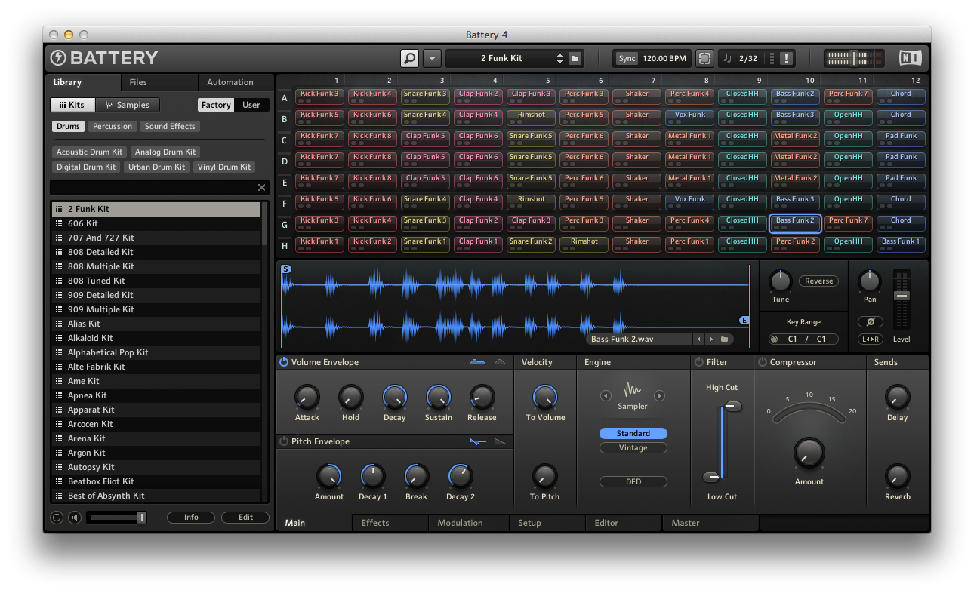The height and width of the screenshot is (593, 974).
Task: Click the auto-play loop icon beside volume slider
Action: click(x=57, y=517)
